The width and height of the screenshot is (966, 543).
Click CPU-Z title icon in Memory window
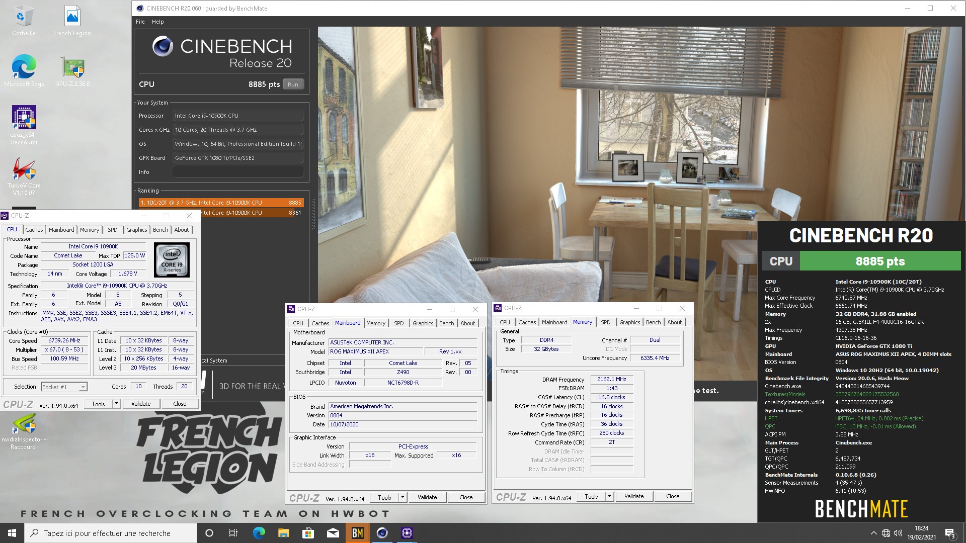[x=498, y=308]
